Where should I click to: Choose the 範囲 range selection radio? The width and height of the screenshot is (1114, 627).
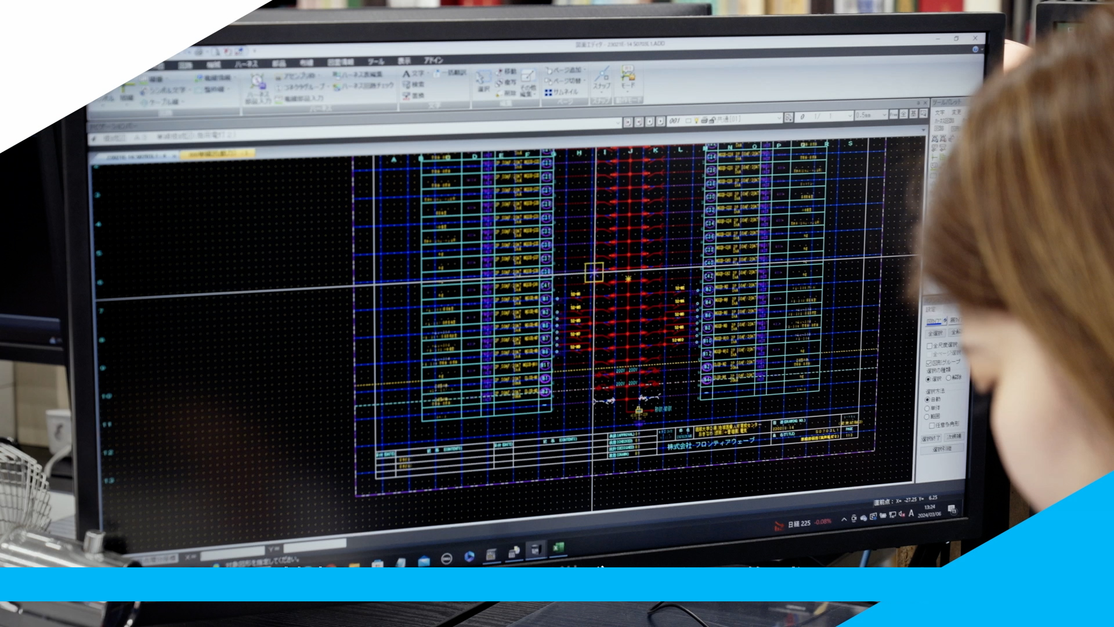(x=927, y=417)
